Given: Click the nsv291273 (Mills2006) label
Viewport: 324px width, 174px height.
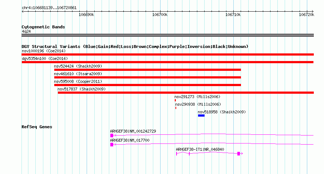Looking at the screenshot, I should (x=197, y=97).
